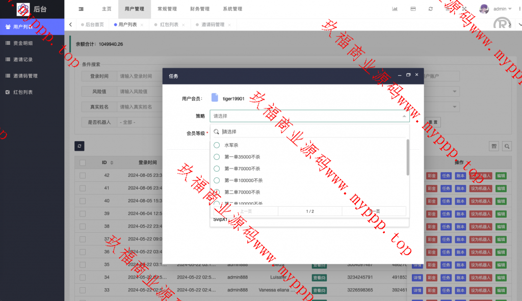Click the table refresh button above ID column
522x301 pixels.
click(x=79, y=146)
